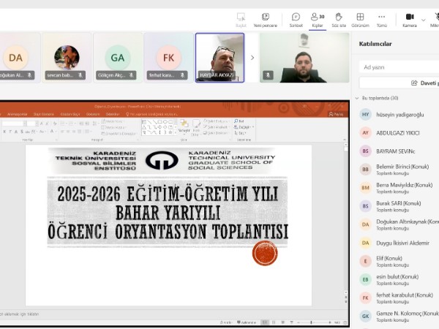
Task: Open the Eklentiler tab in PowerPoint
Action: click(113, 114)
